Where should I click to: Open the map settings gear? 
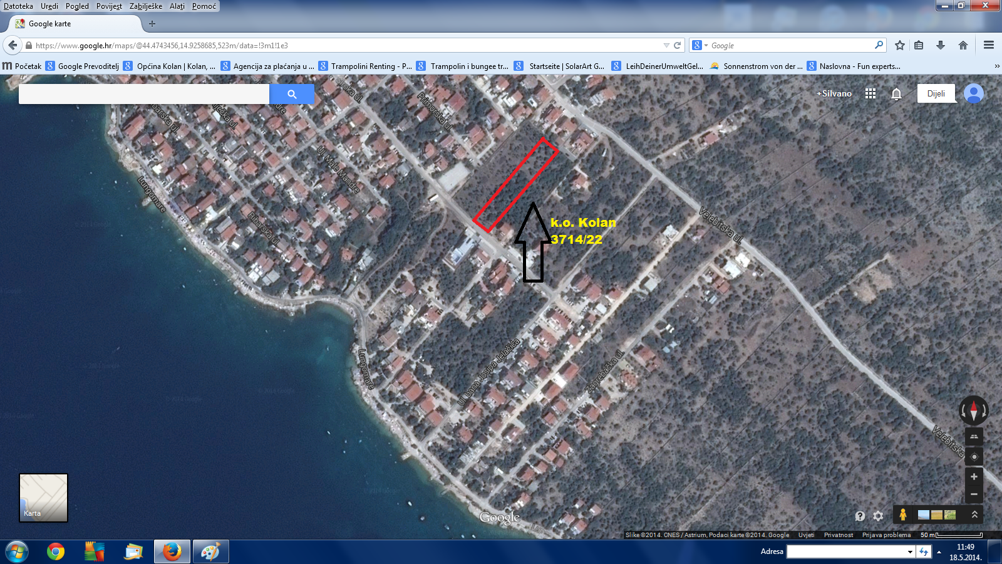[x=878, y=516]
